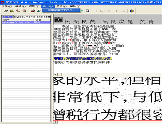Image resolution: width=162 pixels, height=124 pixels.
Task: Select 到指定格式文件 menu entry
Action: (61, 10)
